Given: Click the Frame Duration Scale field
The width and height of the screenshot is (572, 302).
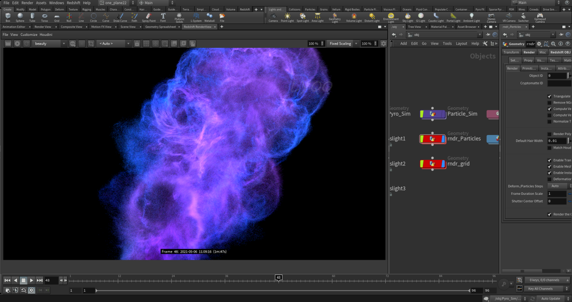Looking at the screenshot, I should 557,194.
